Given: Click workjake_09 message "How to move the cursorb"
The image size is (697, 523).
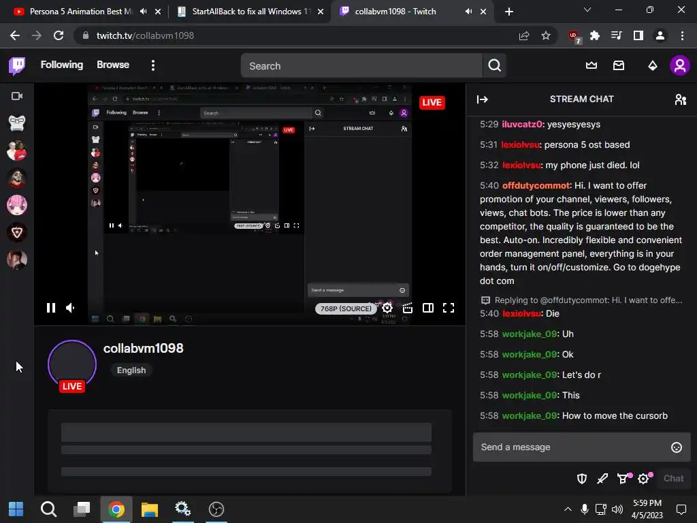Looking at the screenshot, I should (x=615, y=415).
